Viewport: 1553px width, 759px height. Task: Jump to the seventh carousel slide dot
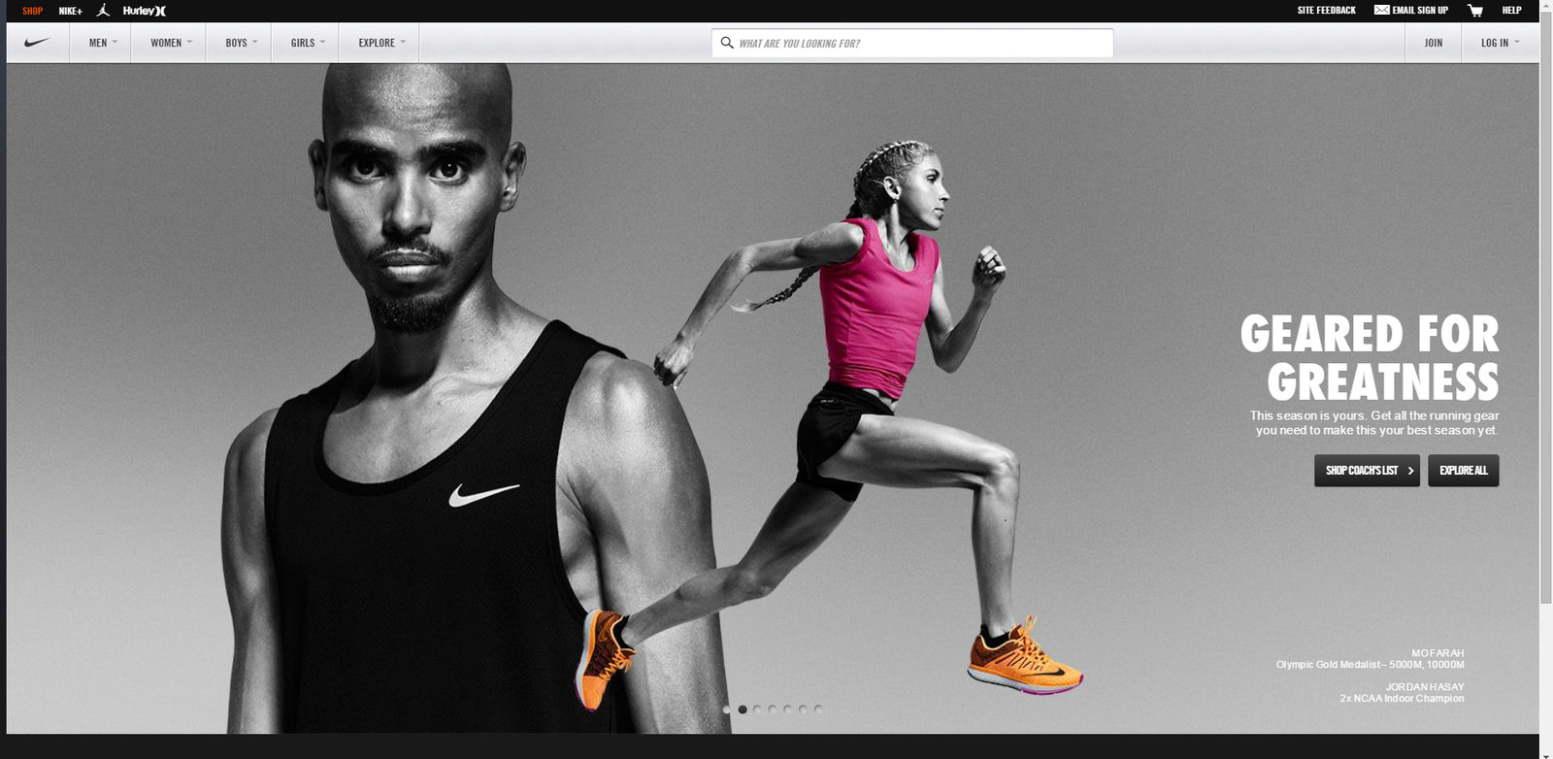818,709
